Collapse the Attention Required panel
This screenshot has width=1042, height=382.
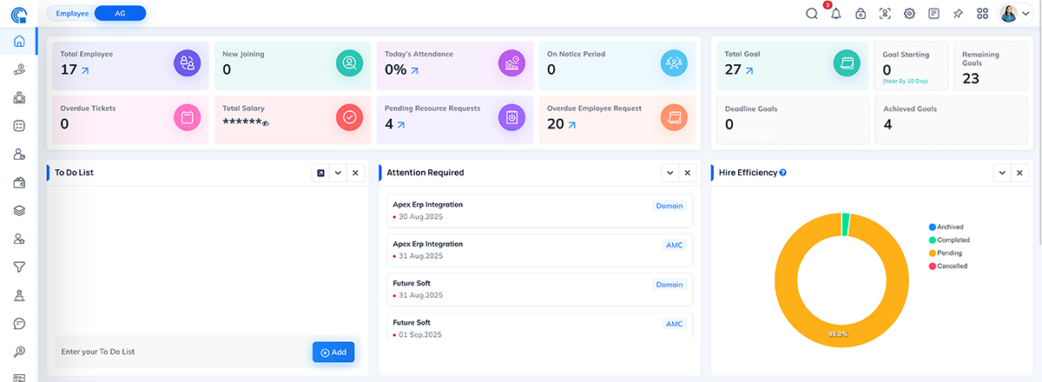(669, 173)
